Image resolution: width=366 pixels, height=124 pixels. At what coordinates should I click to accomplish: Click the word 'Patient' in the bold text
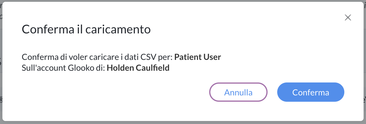coord(186,57)
